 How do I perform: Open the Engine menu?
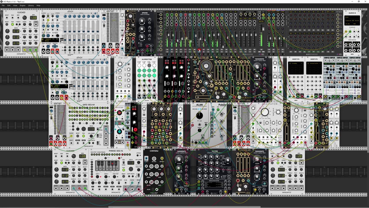tap(22, 5)
